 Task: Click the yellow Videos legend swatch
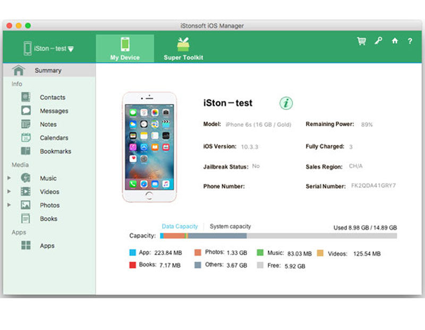320,253
